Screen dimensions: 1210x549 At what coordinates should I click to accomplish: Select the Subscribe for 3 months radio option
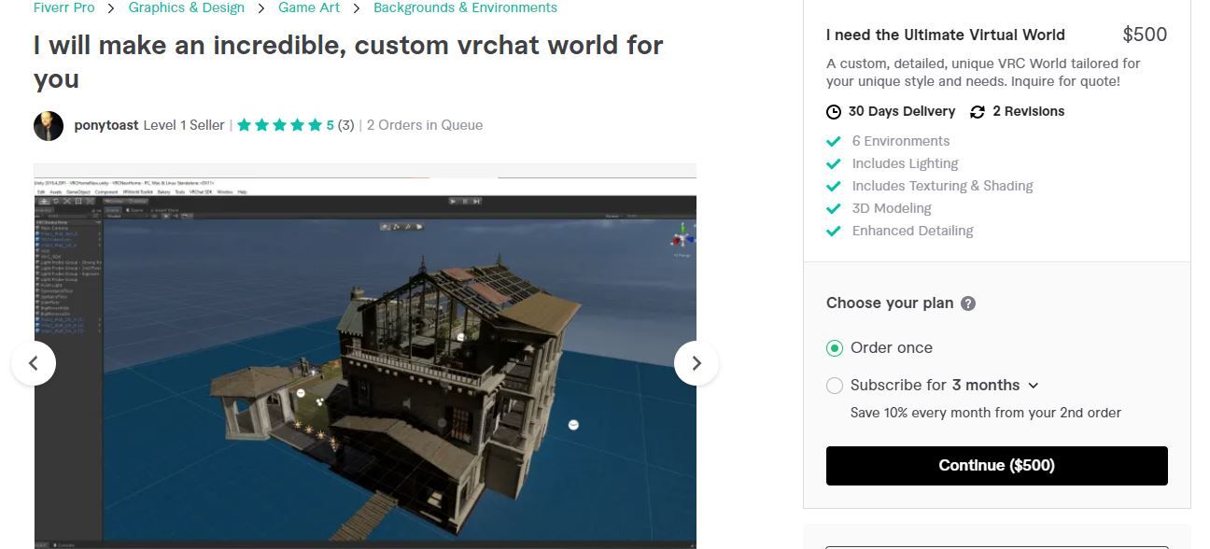pos(835,386)
